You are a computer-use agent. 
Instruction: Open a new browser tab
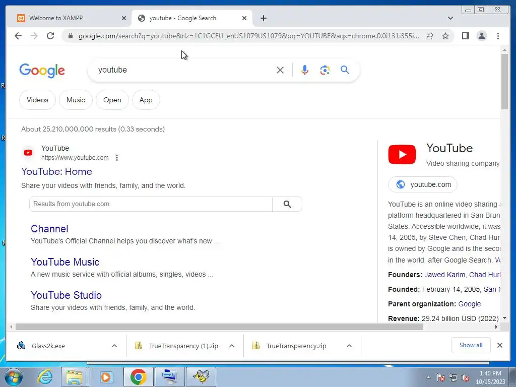263,18
